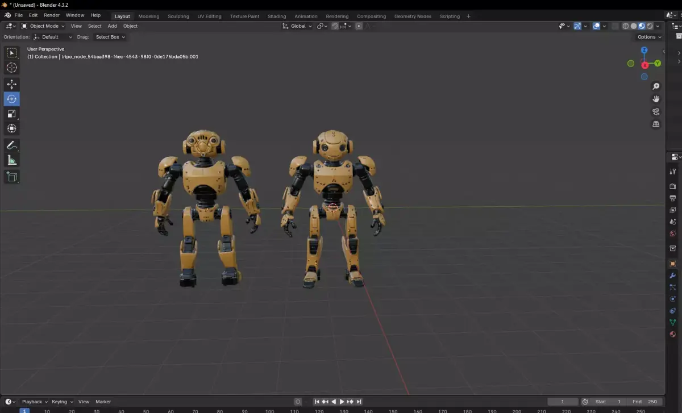Click the red X axis gizmo
The width and height of the screenshot is (682, 413).
click(x=644, y=65)
